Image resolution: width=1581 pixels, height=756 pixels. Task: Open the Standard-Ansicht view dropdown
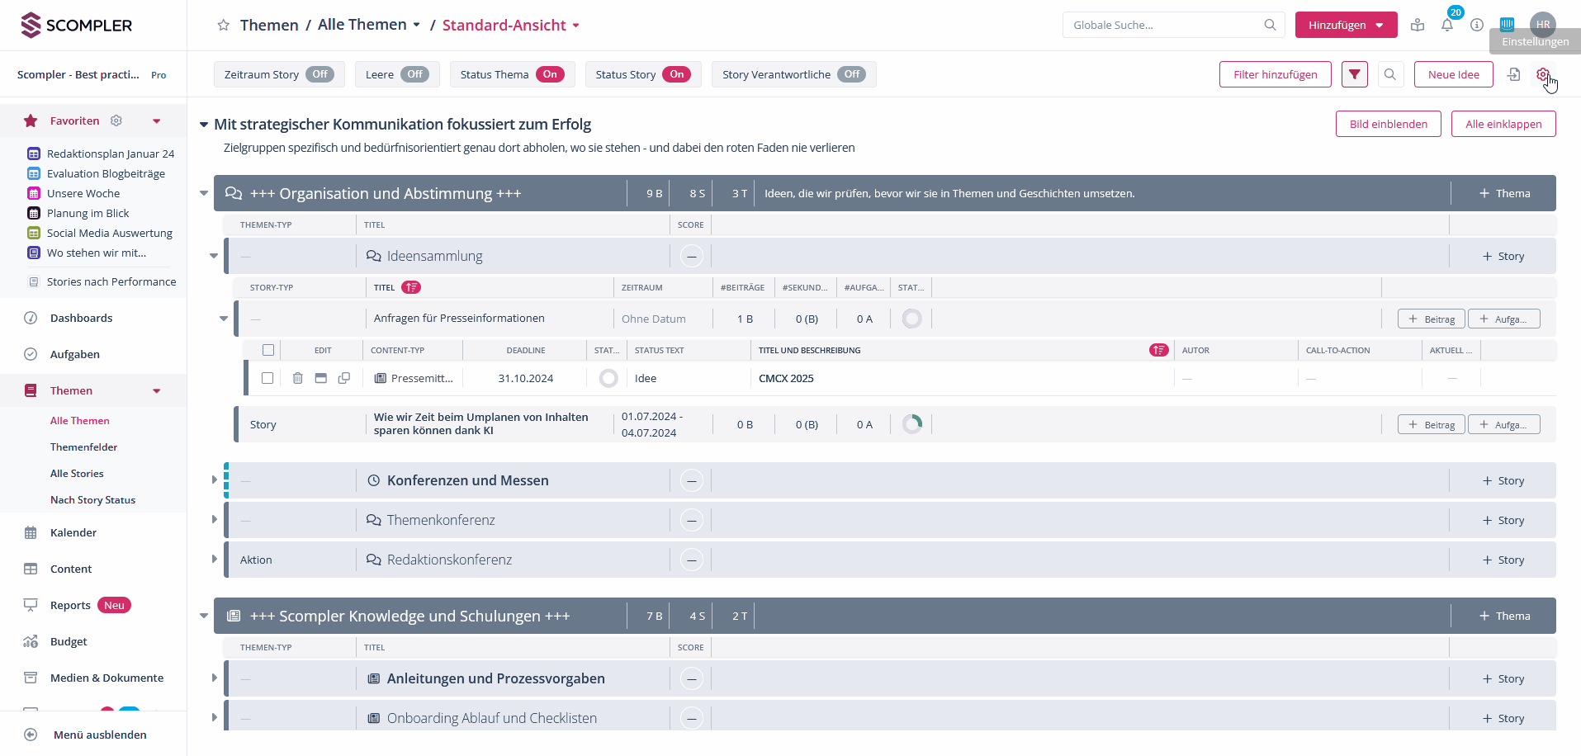(511, 25)
